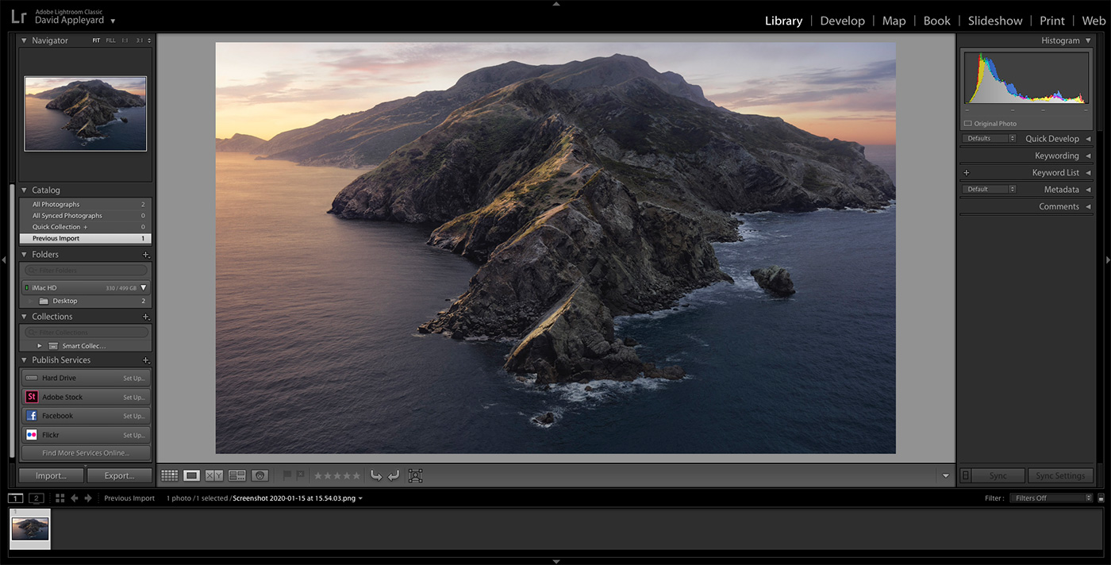The image size is (1111, 565).
Task: Expand the Keywording panel
Action: click(1088, 156)
